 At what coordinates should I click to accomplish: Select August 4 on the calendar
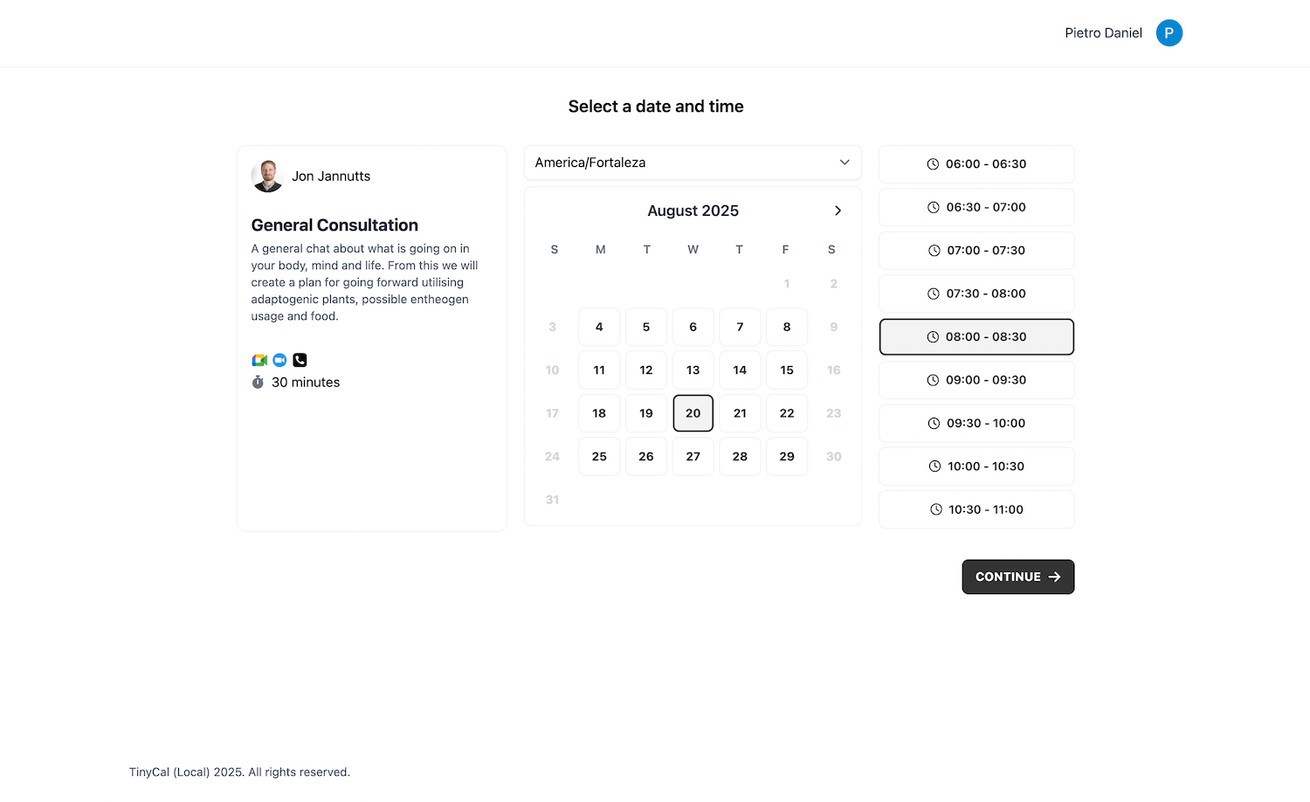tap(599, 327)
